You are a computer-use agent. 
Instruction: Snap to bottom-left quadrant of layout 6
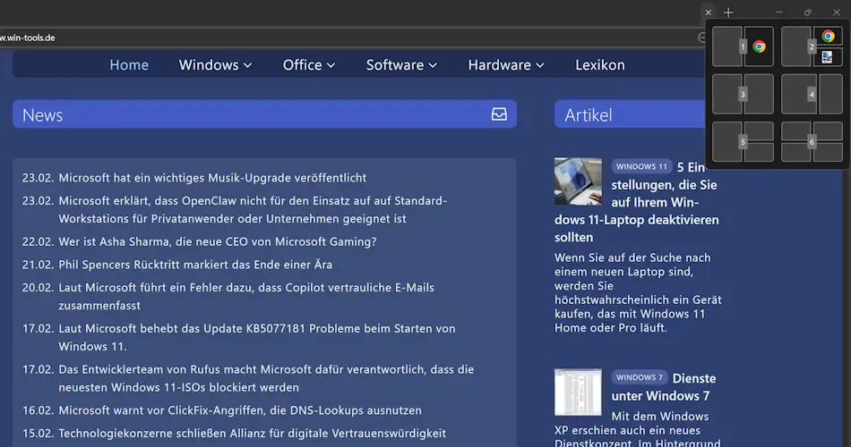[x=795, y=152]
